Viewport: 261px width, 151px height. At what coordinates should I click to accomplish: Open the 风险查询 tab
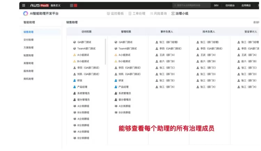158,14
